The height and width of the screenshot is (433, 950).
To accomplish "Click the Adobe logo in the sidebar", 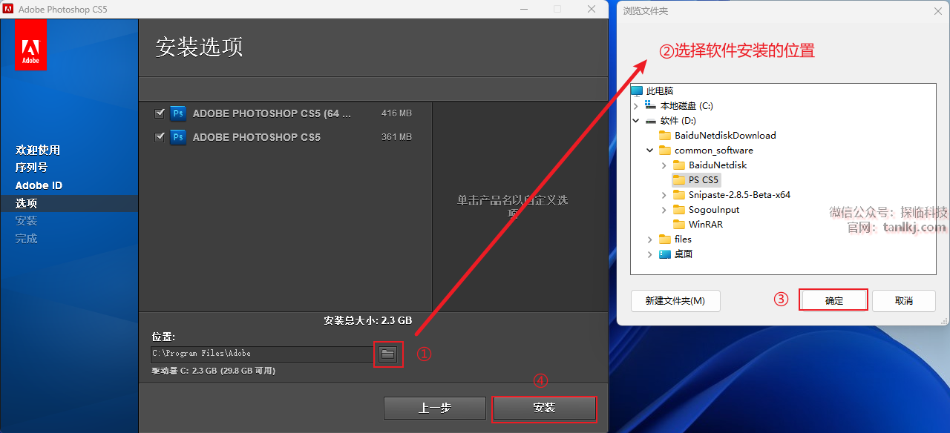I will click(30, 45).
